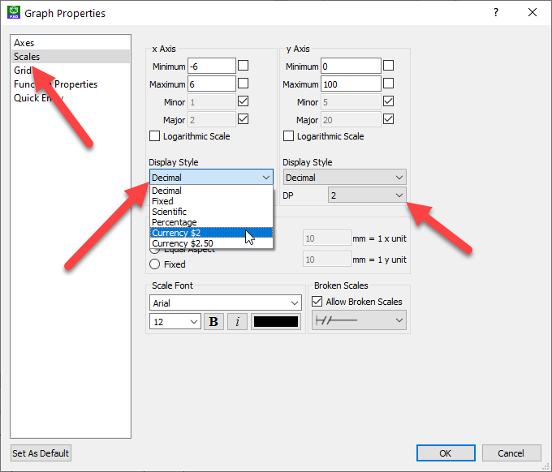Click the OK button

point(445,453)
